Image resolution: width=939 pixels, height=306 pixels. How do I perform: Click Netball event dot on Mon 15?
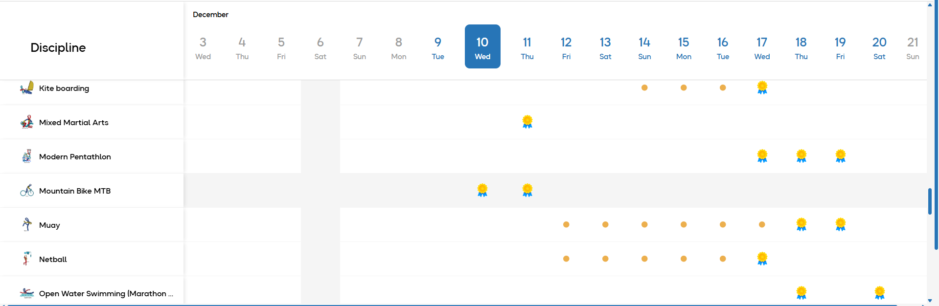tap(684, 259)
